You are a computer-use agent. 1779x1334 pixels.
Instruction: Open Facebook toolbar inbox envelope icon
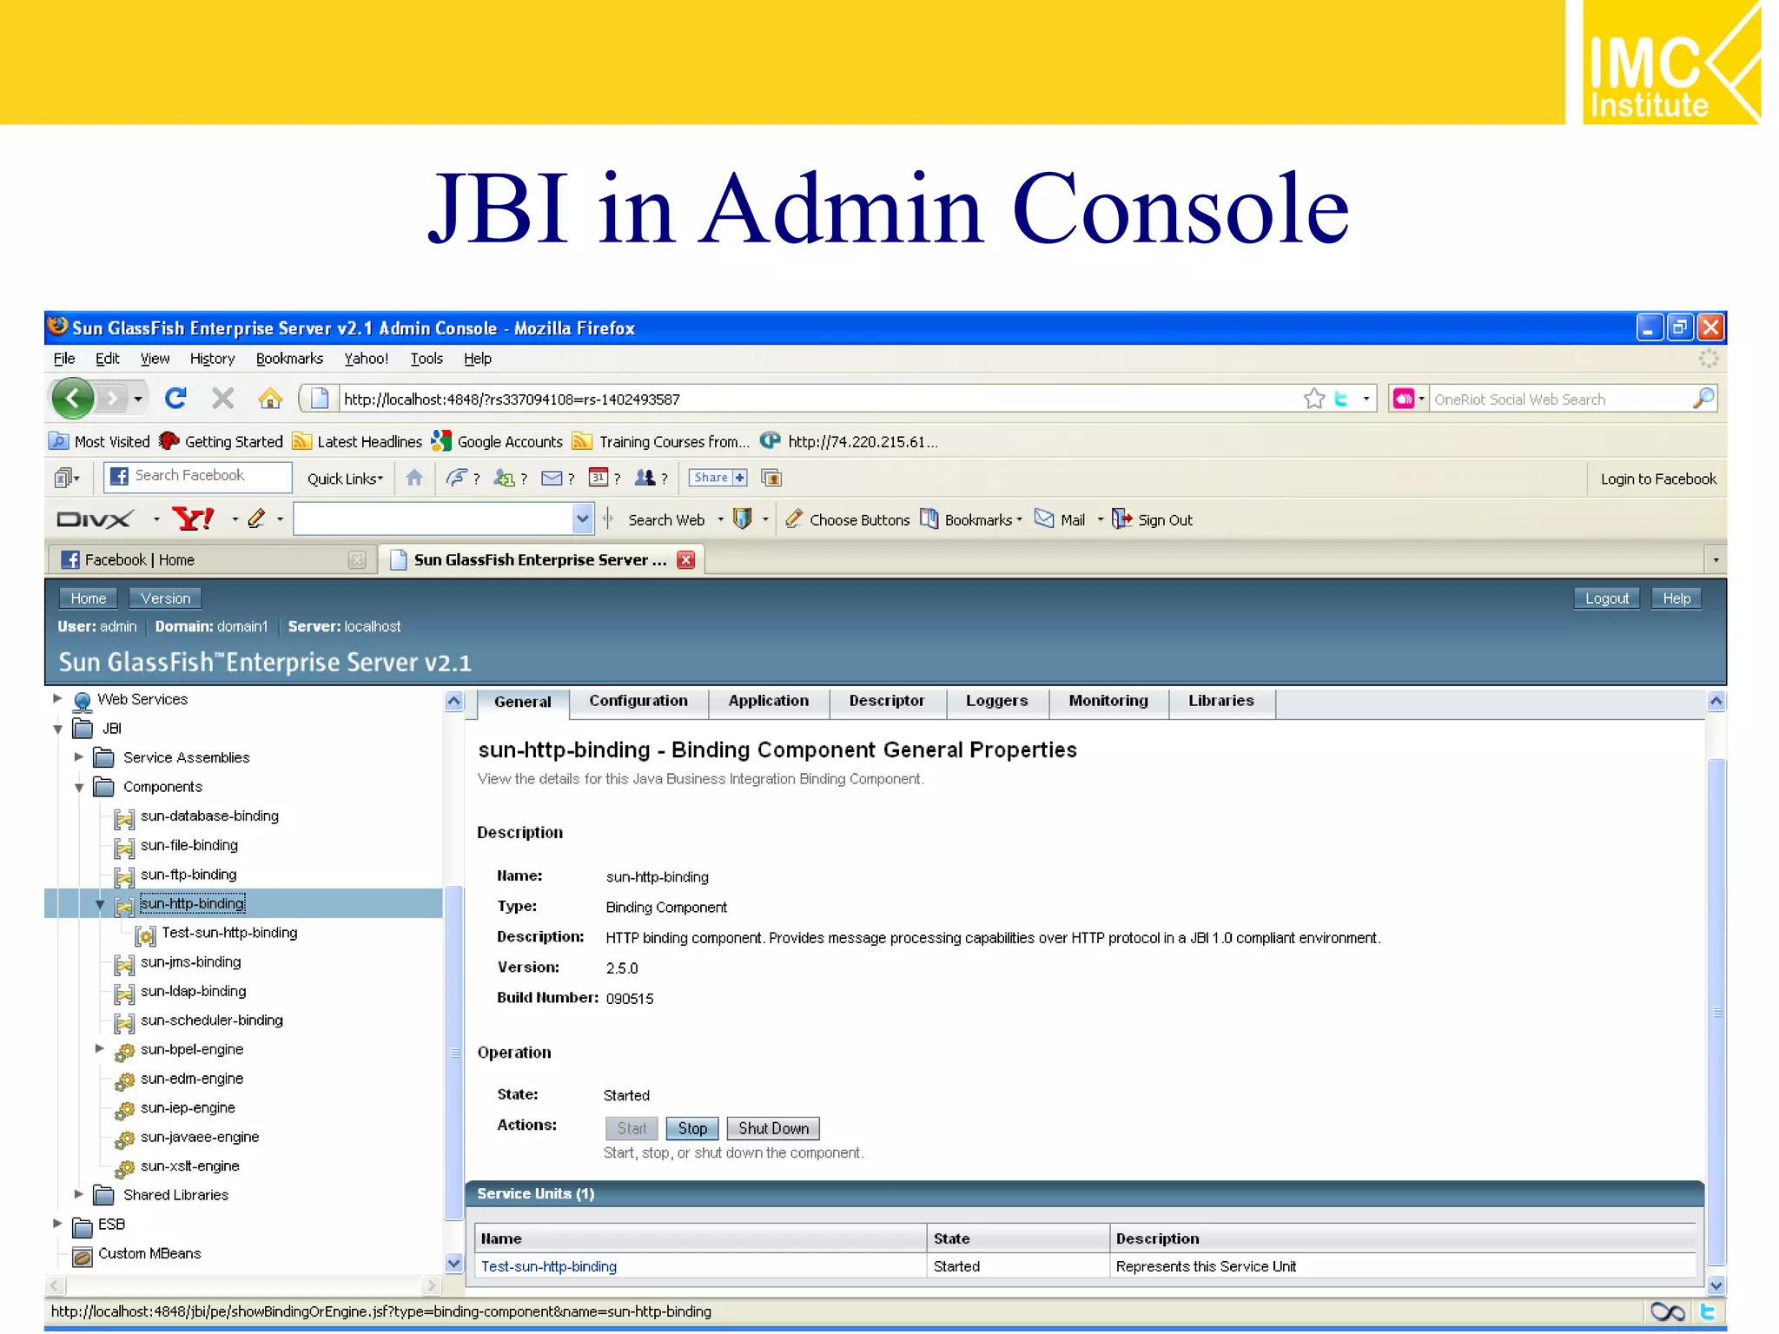click(552, 478)
